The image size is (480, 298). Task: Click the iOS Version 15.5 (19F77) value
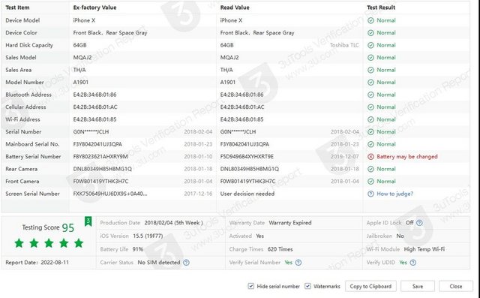coord(148,236)
